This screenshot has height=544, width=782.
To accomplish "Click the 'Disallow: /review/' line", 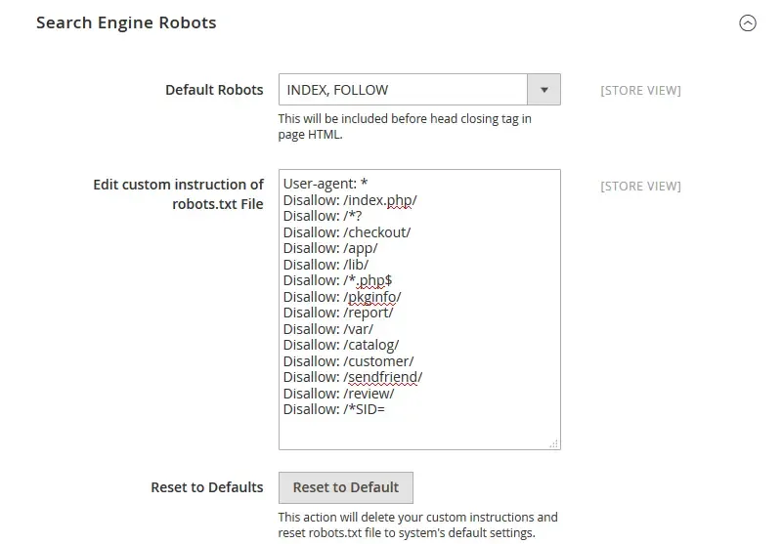I will click(338, 394).
